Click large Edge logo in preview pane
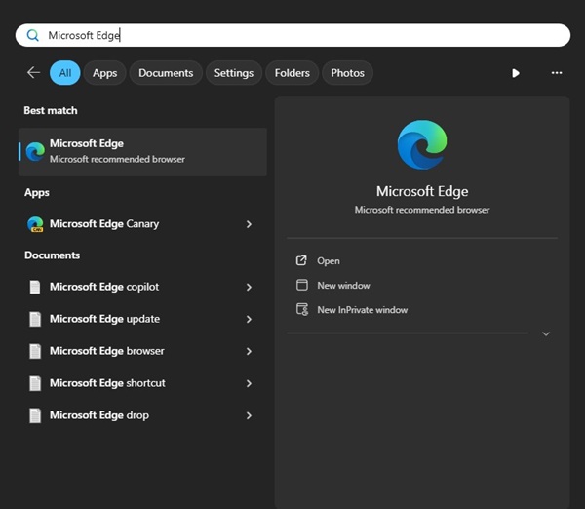This screenshot has width=585, height=509. tap(422, 144)
